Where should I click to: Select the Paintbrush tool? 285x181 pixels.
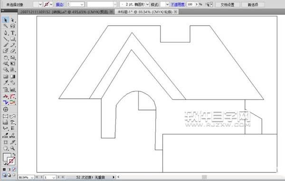6,45
